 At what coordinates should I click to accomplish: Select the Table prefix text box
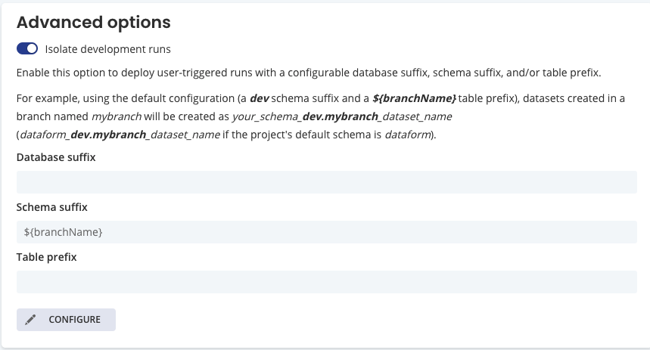point(326,282)
